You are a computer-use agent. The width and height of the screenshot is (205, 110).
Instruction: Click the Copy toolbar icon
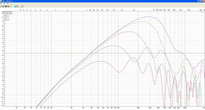point(8,6)
